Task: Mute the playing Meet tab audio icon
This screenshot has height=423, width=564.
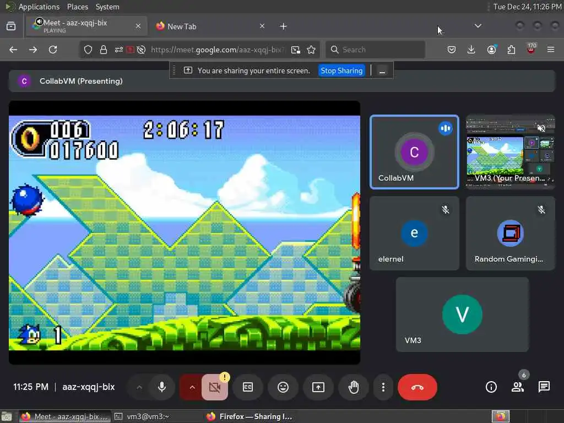Action: (39, 21)
